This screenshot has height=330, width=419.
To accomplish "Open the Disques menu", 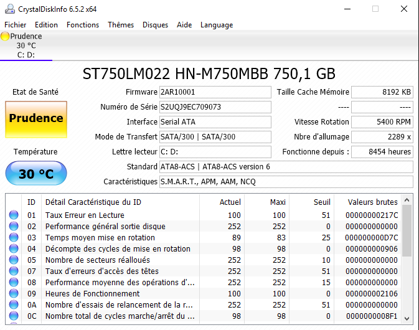I will (155, 25).
